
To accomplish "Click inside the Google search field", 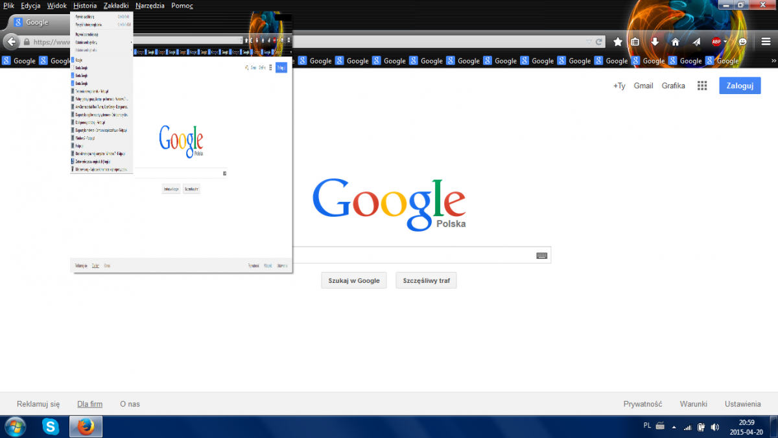I will (x=421, y=255).
